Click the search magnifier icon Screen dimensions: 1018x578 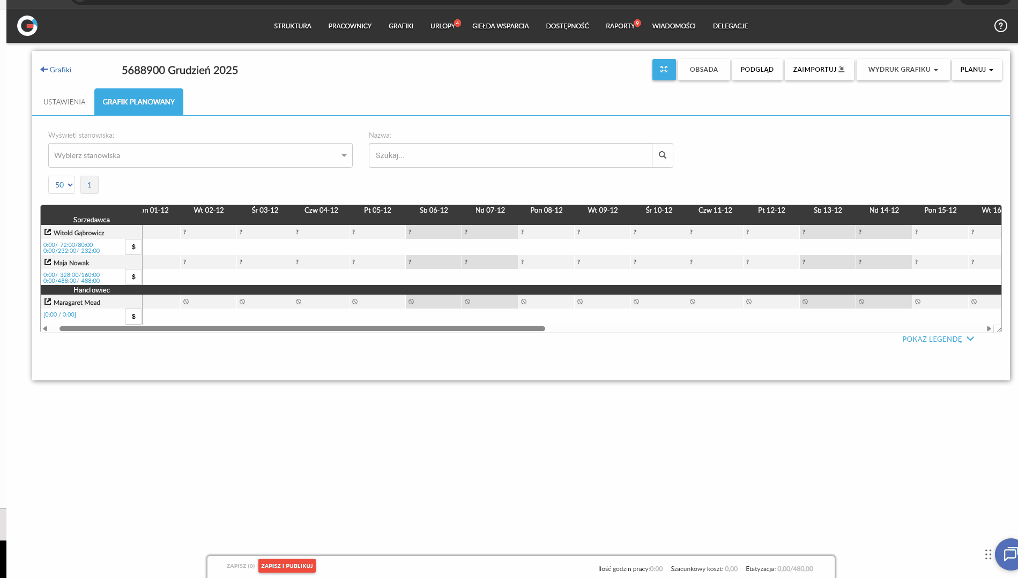point(663,155)
